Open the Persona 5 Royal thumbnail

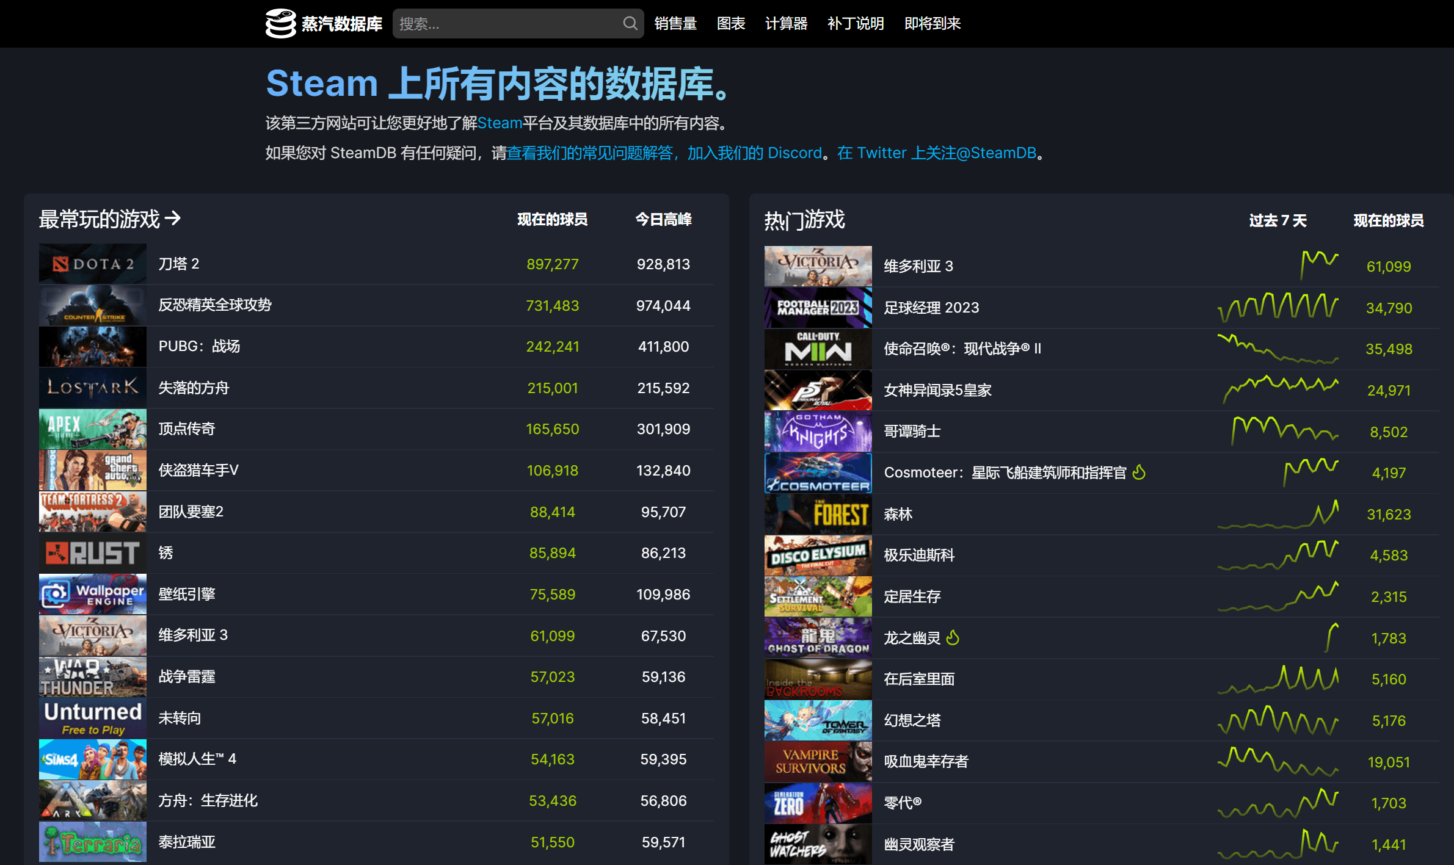(818, 390)
